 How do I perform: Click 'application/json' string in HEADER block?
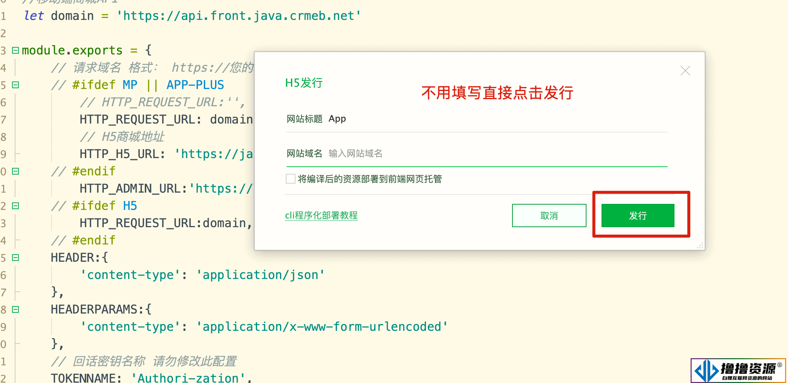coord(260,275)
